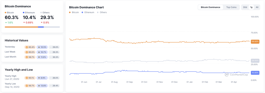Click the 01 Sep x-axis label
265x93 pixels.
(130, 82)
